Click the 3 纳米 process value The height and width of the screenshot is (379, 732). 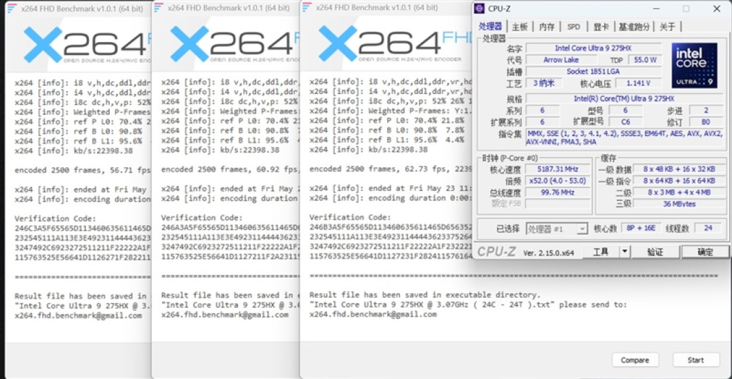pyautogui.click(x=544, y=83)
